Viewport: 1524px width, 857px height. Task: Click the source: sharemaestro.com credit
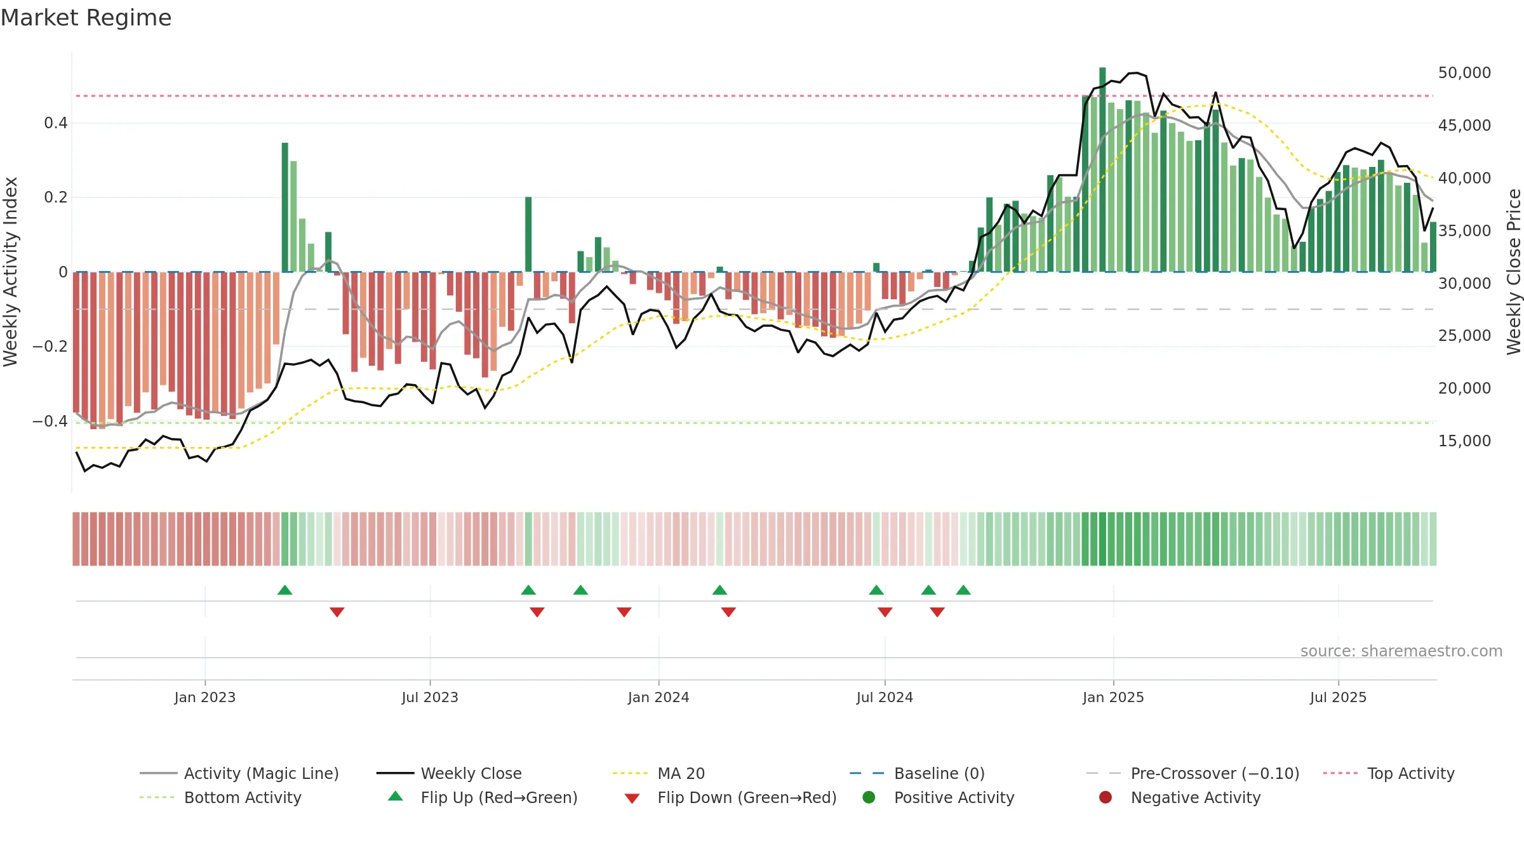click(1401, 651)
